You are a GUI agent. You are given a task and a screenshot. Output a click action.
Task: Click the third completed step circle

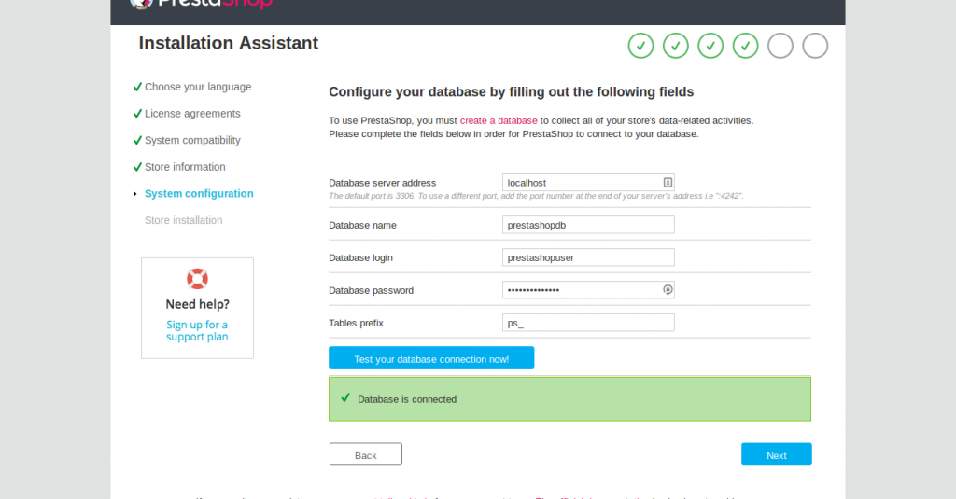click(x=710, y=46)
